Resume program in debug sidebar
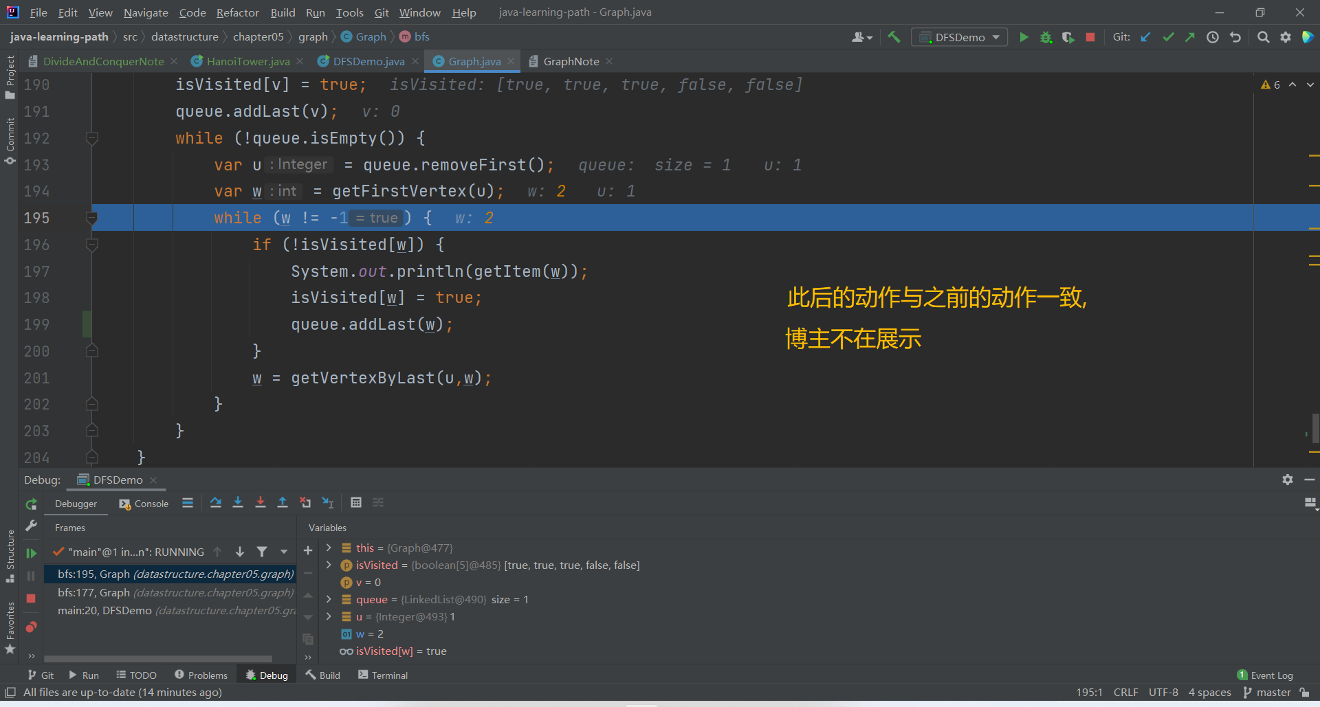The width and height of the screenshot is (1320, 707). coord(31,553)
